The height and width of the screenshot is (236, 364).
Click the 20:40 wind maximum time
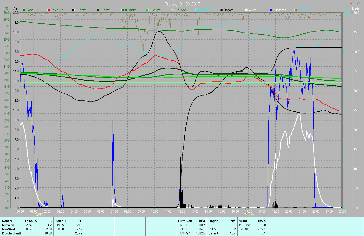[x=244, y=229]
